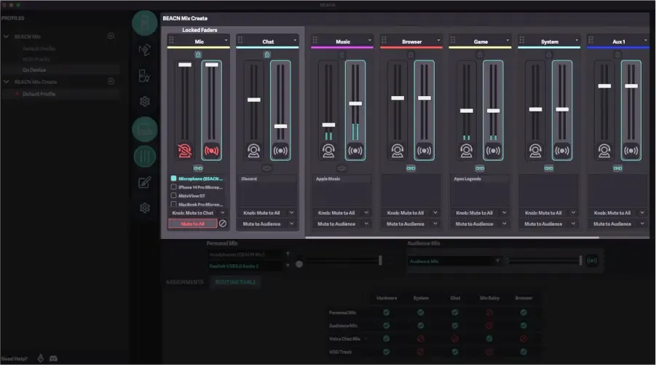
Task: Unmute the Mic personal mix headphone icon
Action: 184,151
